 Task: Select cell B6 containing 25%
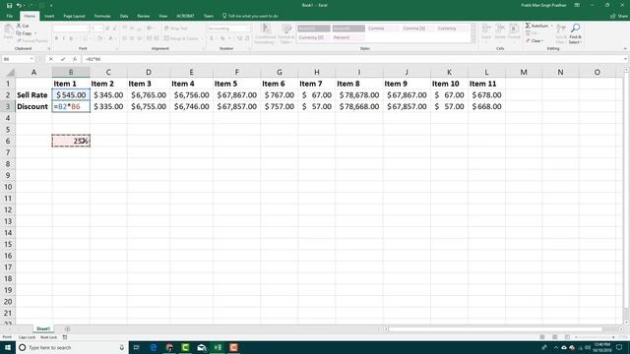[71, 141]
